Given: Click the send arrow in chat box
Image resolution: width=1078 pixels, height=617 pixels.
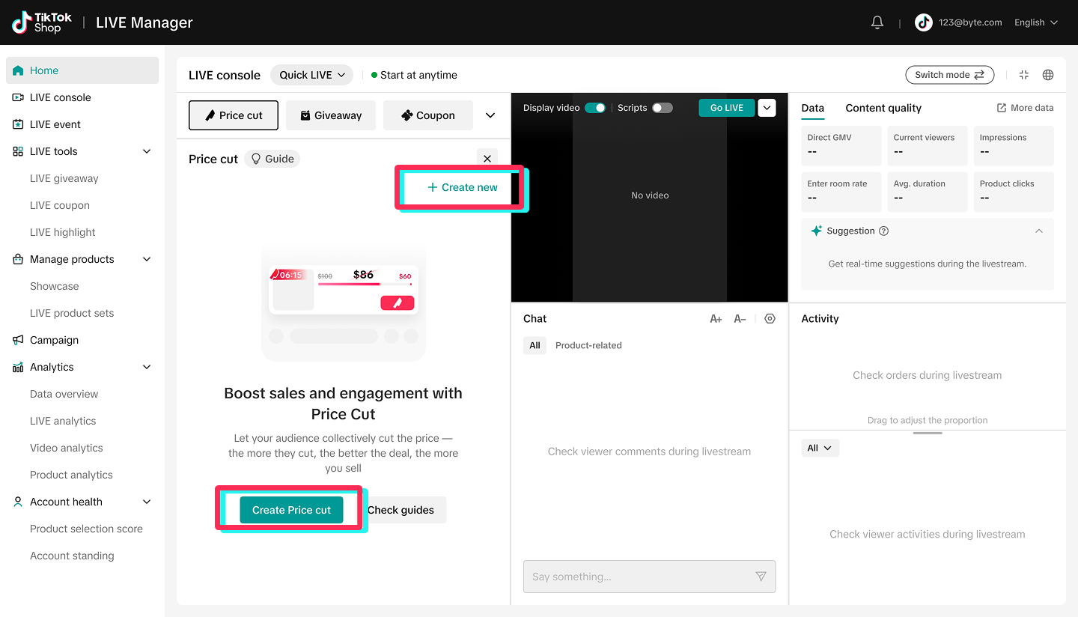Looking at the screenshot, I should tap(761, 577).
